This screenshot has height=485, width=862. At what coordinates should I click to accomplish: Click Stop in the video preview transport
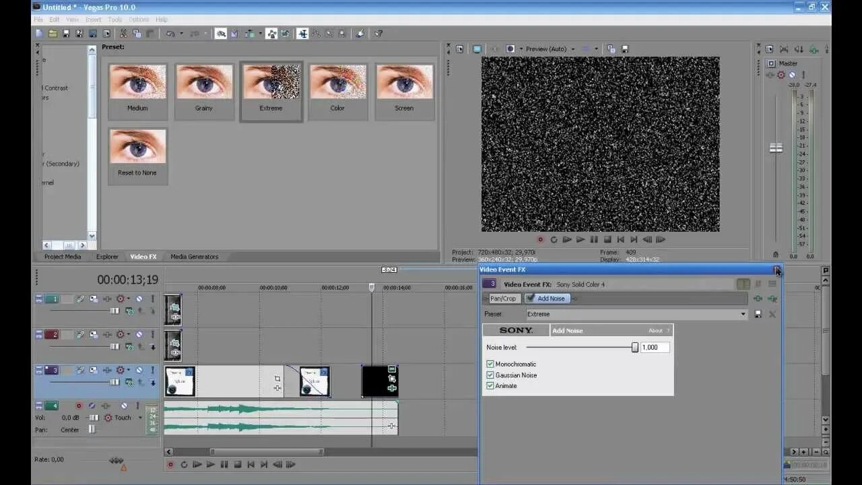tap(607, 239)
